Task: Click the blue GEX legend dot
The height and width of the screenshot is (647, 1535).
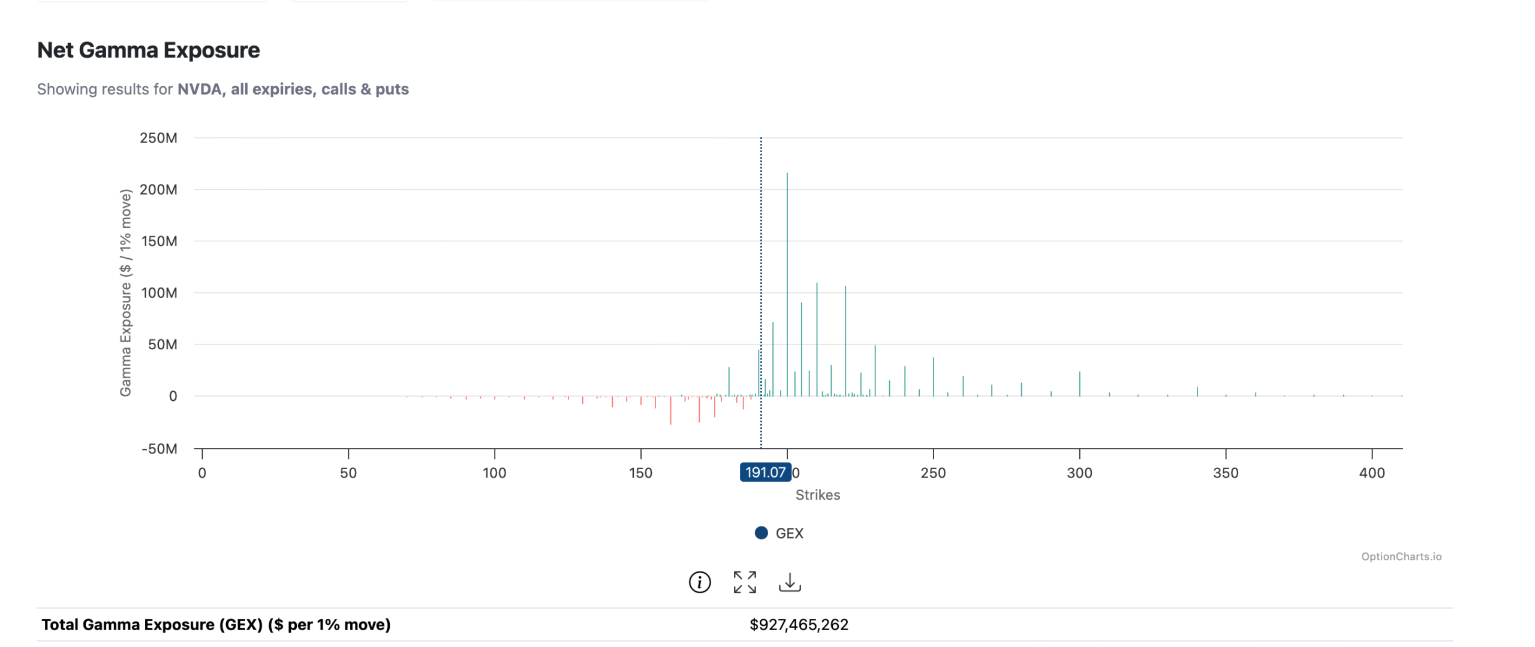Action: (761, 533)
